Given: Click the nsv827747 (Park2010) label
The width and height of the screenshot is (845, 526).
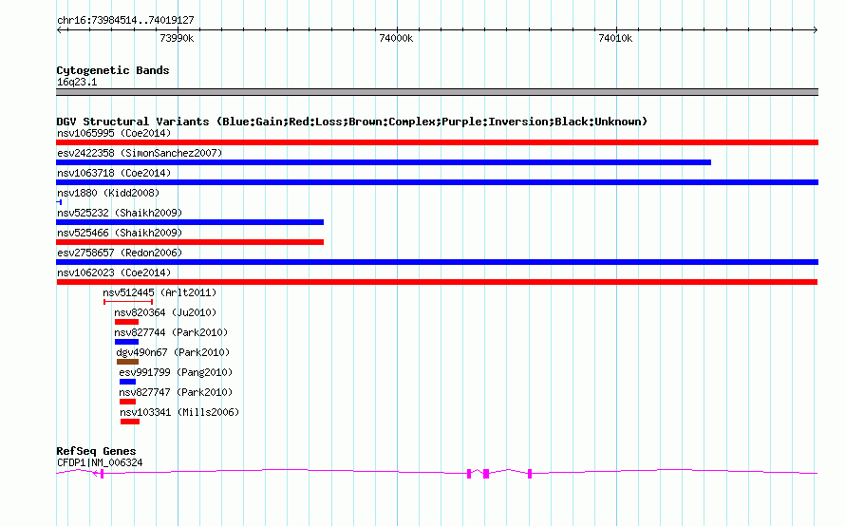Looking at the screenshot, I should [x=176, y=392].
